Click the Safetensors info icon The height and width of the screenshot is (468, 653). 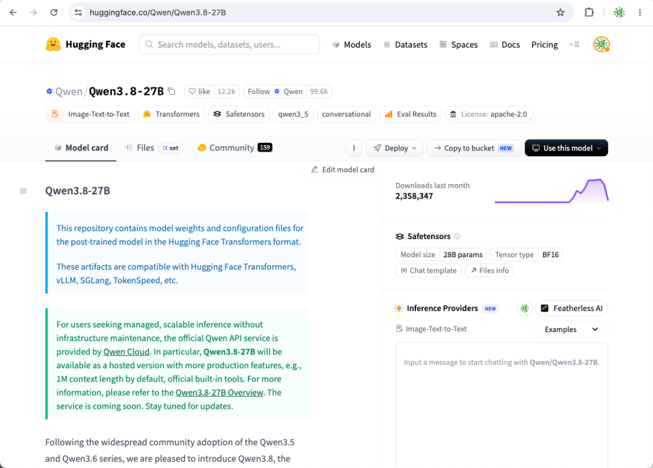457,236
